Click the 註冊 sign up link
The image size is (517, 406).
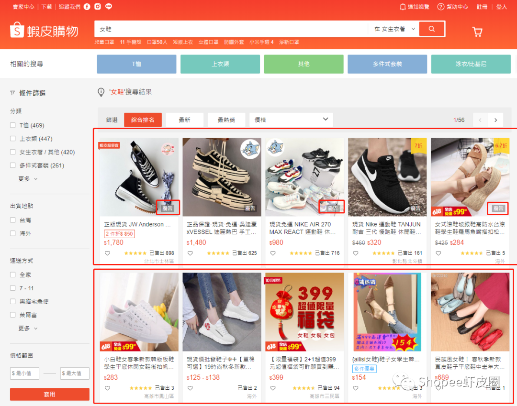coord(482,7)
